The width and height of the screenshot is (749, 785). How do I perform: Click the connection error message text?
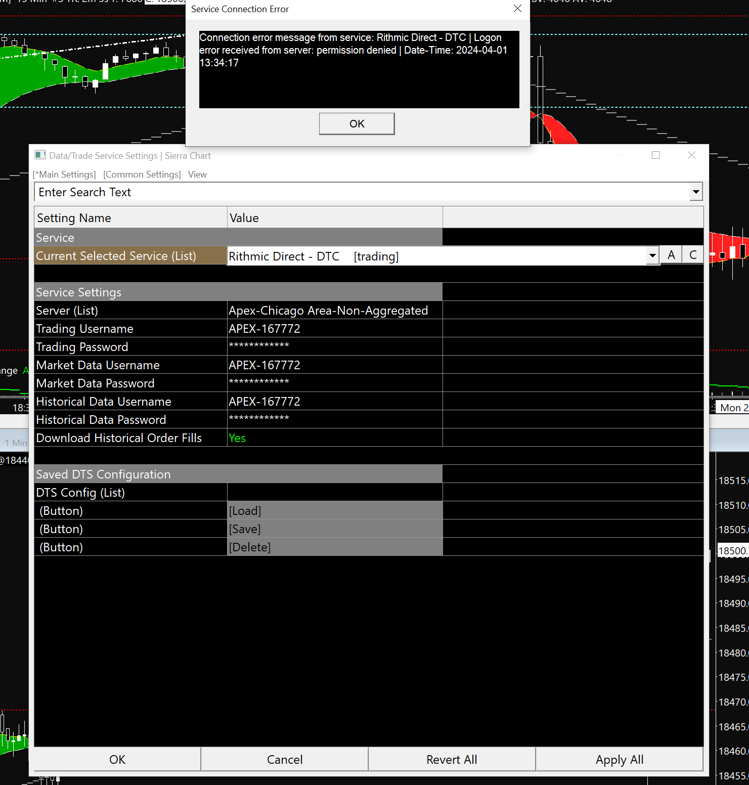(x=353, y=50)
